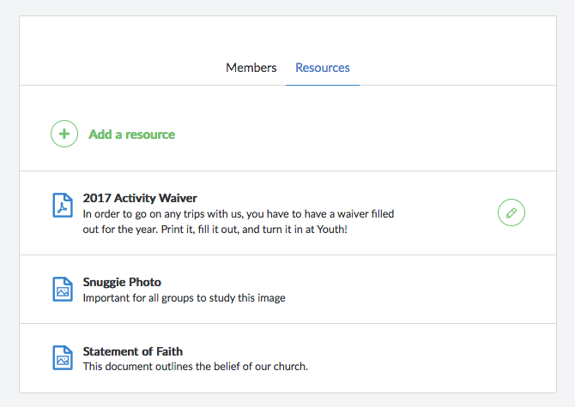Click the 'Add a resource' text link
575x407 pixels.
(x=131, y=135)
